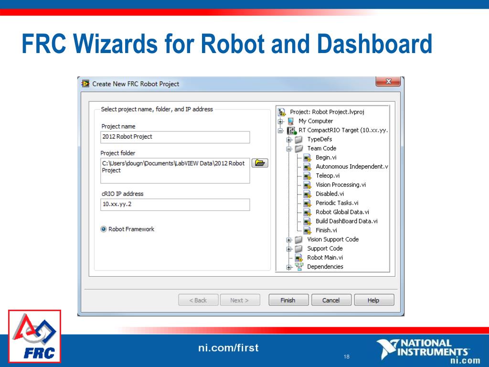Click the Teleop.vi file icon
489x367 pixels.
(x=308, y=176)
